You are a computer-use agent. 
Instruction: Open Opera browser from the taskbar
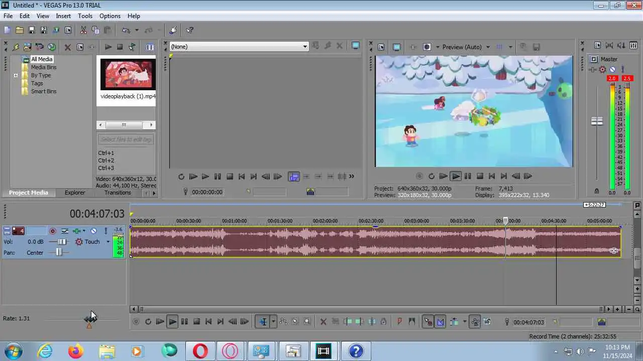pyautogui.click(x=200, y=351)
